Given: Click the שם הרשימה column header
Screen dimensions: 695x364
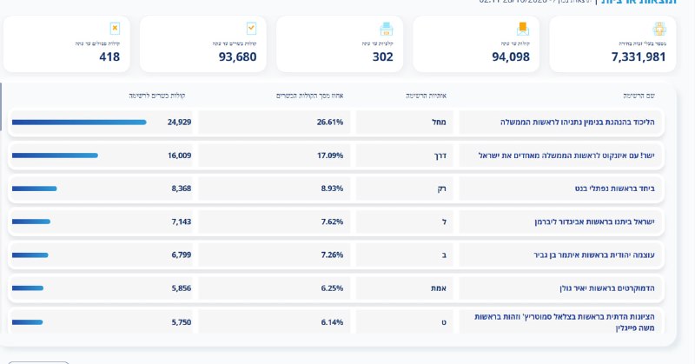Looking at the screenshot, I should 639,96.
